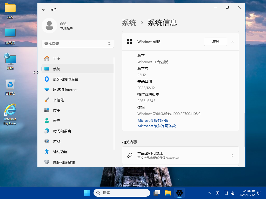The height and width of the screenshot is (199, 266).
Task: Open the Microsoft 服务协议 link
Action: [153, 120]
